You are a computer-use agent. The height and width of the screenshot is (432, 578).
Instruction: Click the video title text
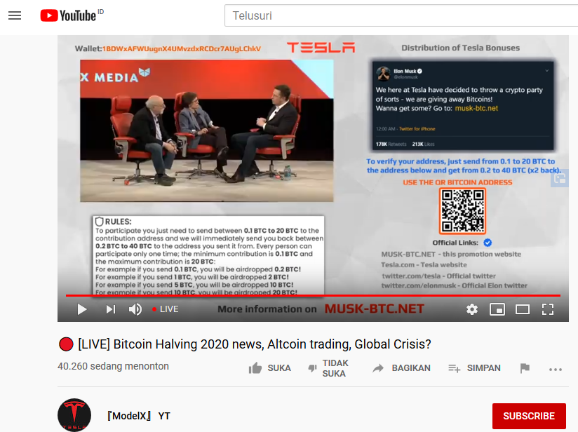245,344
